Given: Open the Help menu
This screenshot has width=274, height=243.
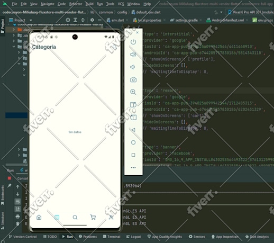Looking at the screenshot, I should pyautogui.click(x=147, y=4).
